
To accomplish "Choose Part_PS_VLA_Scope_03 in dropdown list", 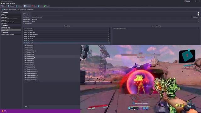I will click(x=29, y=56).
